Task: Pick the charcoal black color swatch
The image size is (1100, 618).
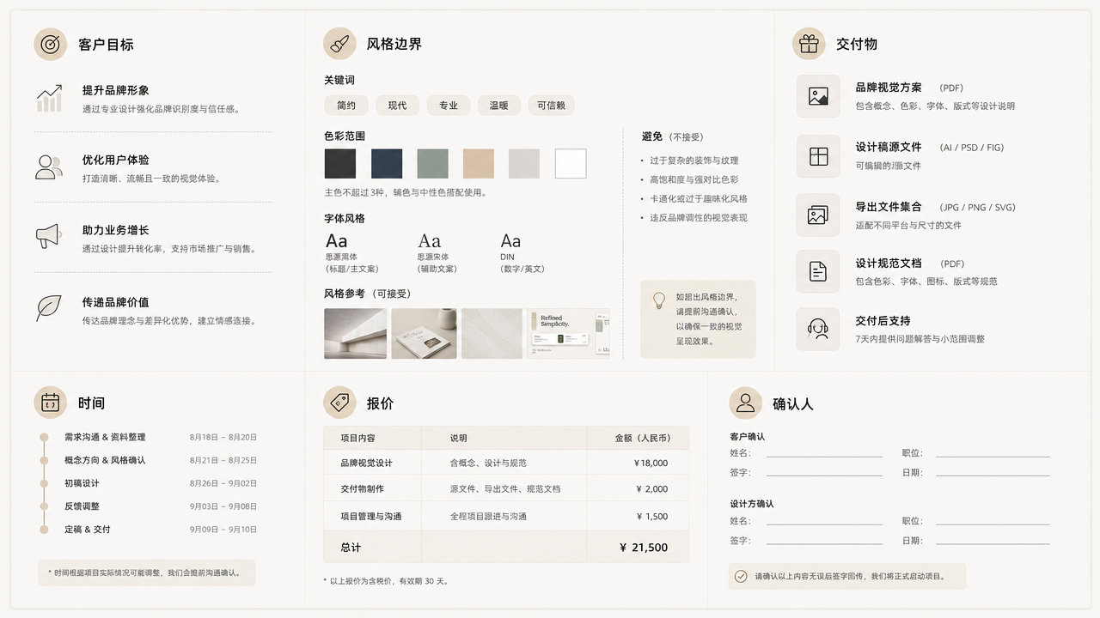Action: 340,164
